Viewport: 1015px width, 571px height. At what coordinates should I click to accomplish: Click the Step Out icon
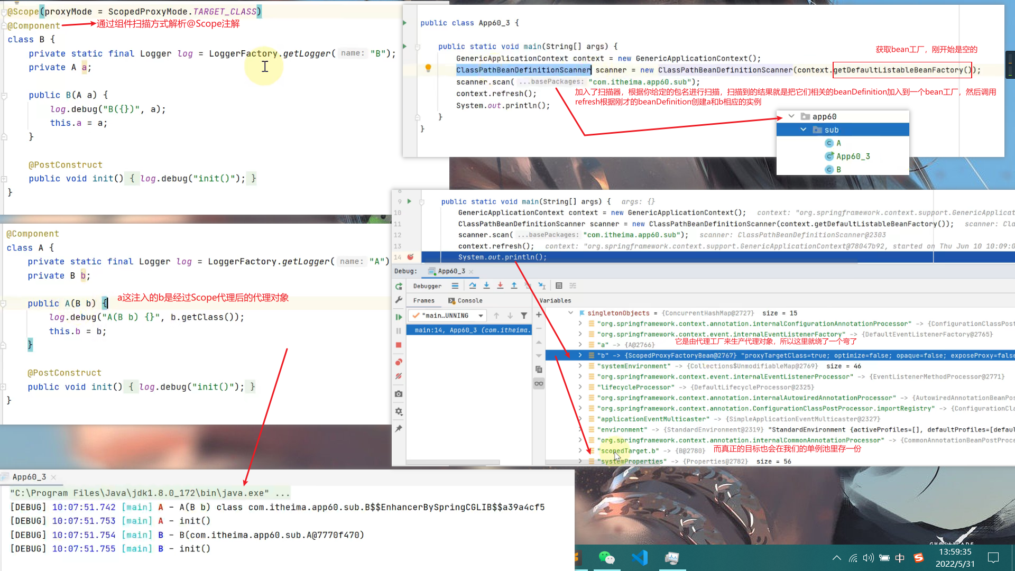(514, 285)
